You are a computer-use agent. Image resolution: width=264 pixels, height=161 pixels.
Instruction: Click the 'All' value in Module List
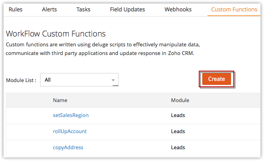(x=48, y=80)
